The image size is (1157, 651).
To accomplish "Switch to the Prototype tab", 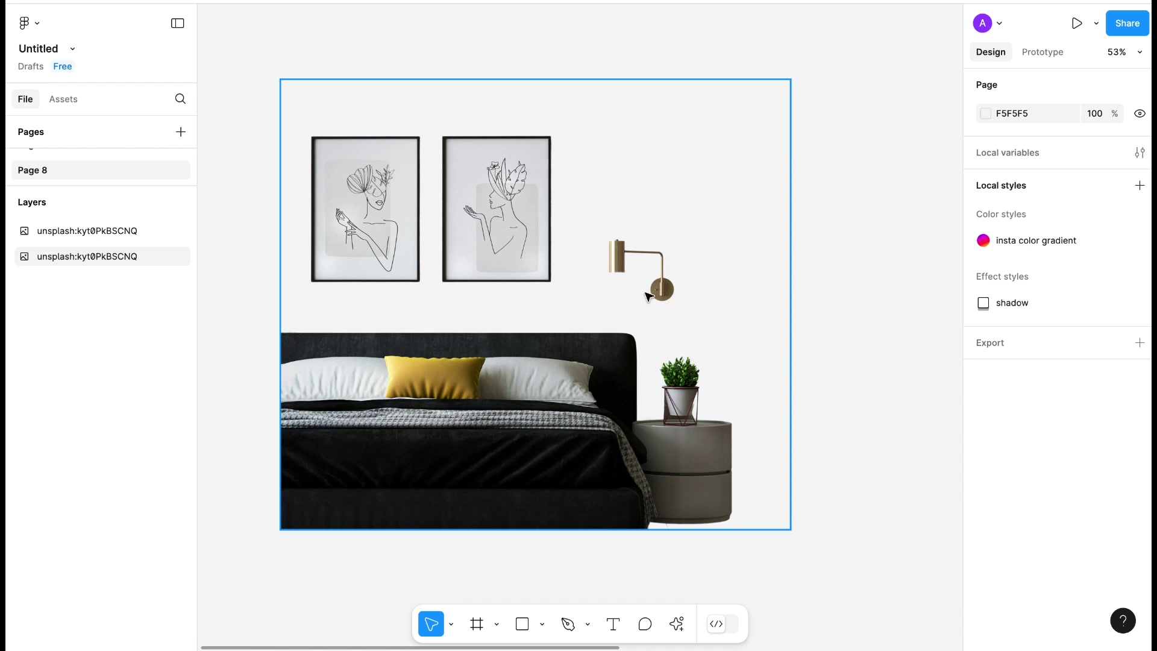I will (1043, 52).
